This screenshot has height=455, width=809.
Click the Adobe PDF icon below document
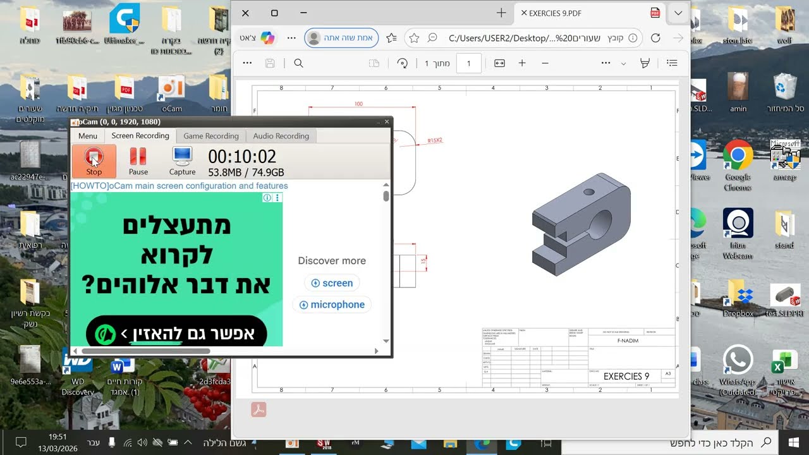pyautogui.click(x=259, y=409)
